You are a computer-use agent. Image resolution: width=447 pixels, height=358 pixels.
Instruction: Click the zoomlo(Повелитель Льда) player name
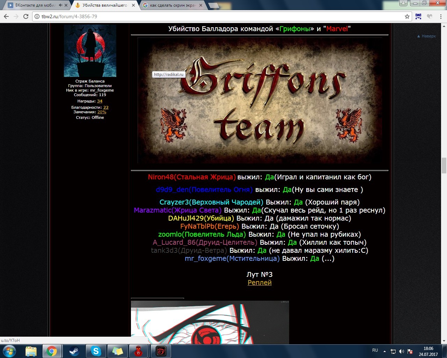[202, 234]
